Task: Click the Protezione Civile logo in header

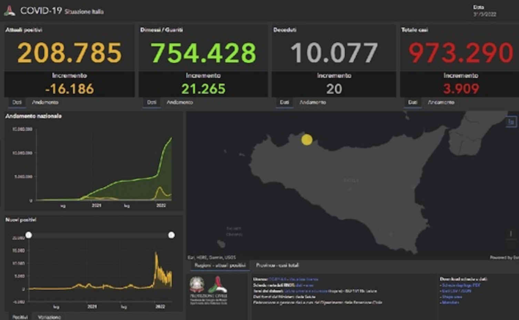Action: click(x=10, y=11)
